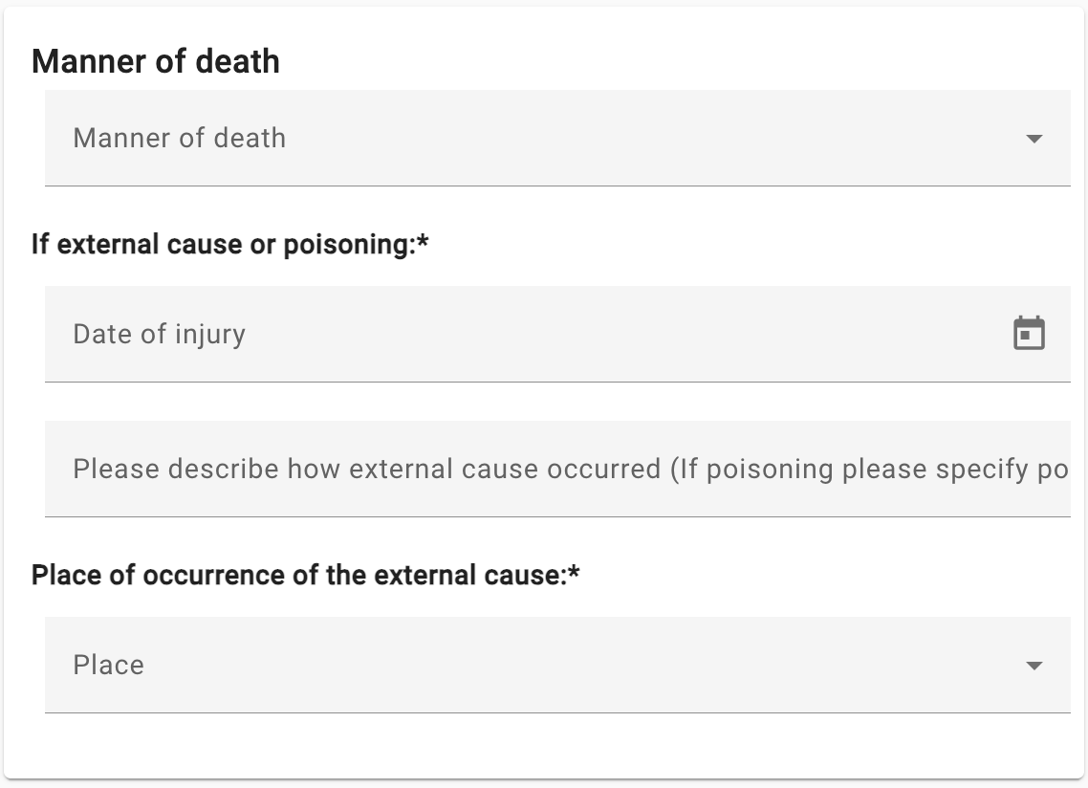Open the Manner of death select field

[557, 138]
